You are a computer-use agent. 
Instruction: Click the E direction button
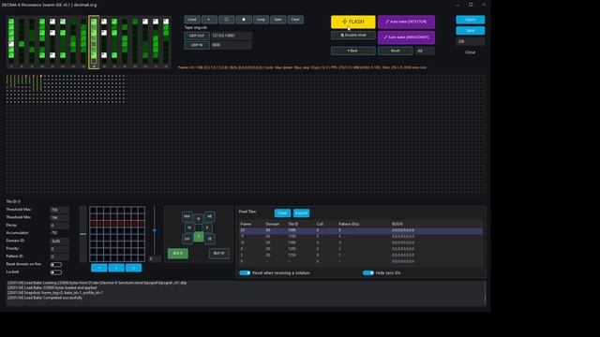point(207,227)
